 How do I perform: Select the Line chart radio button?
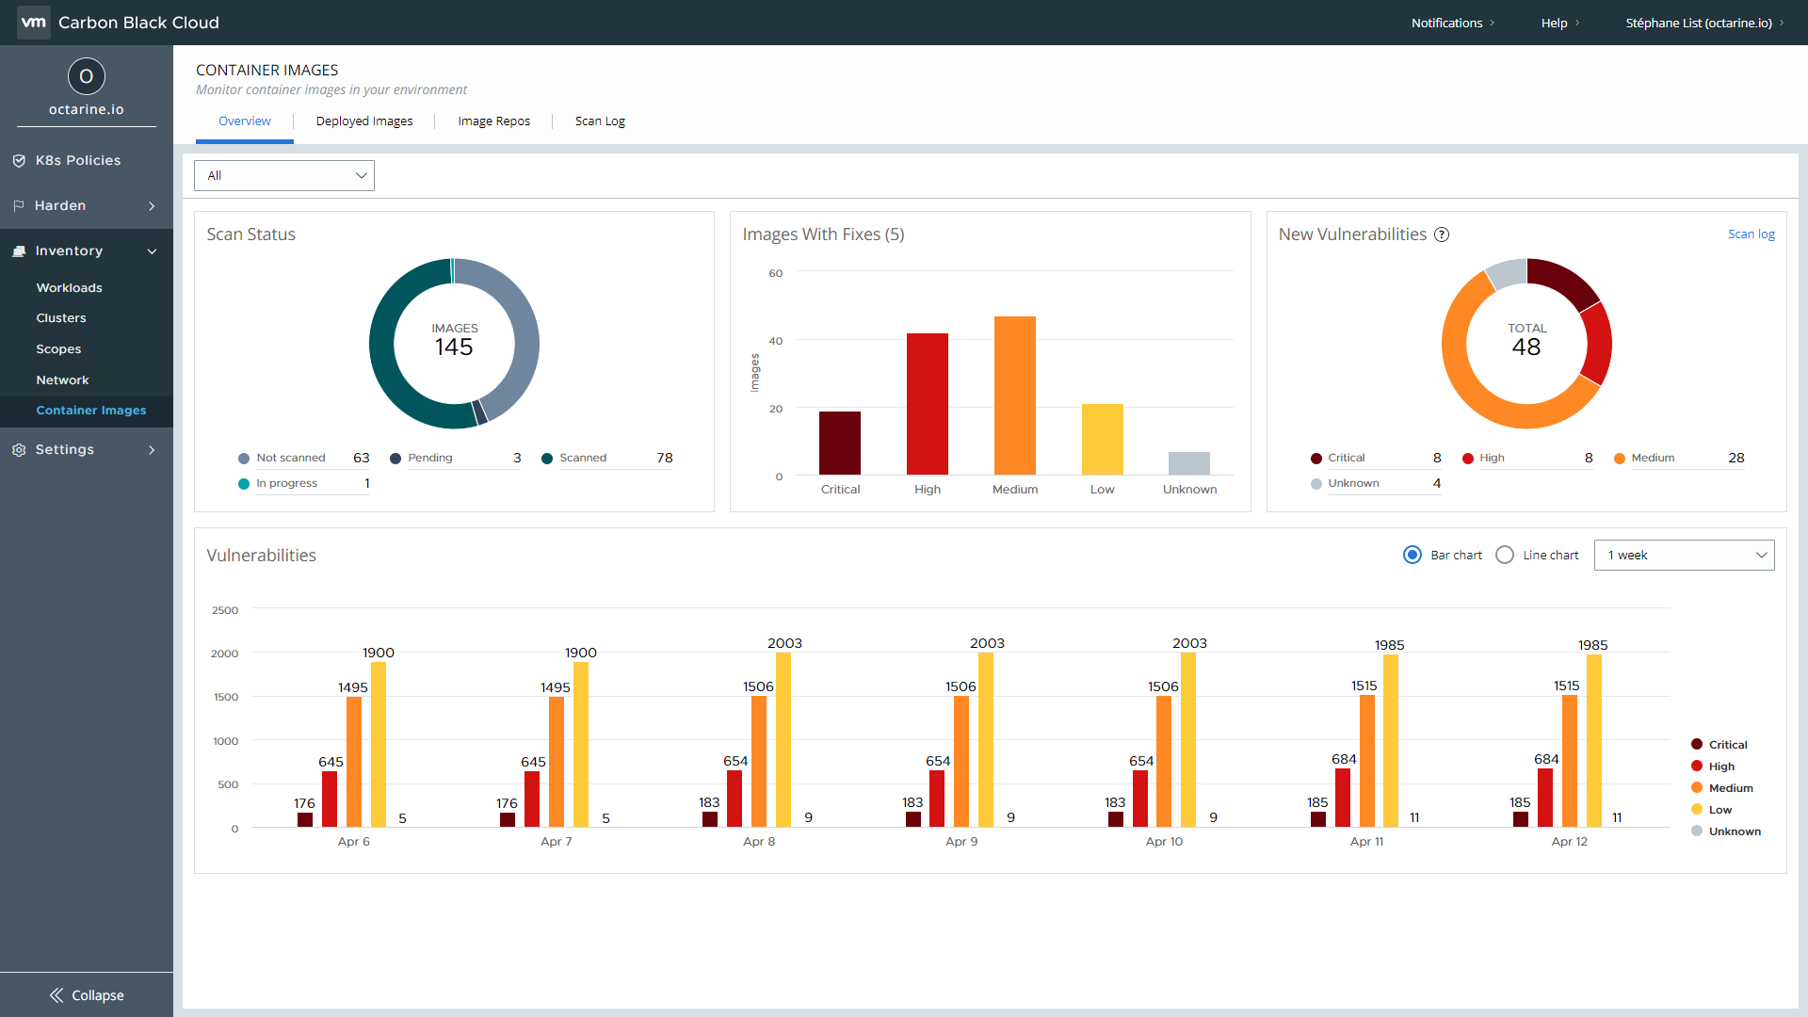(x=1505, y=555)
